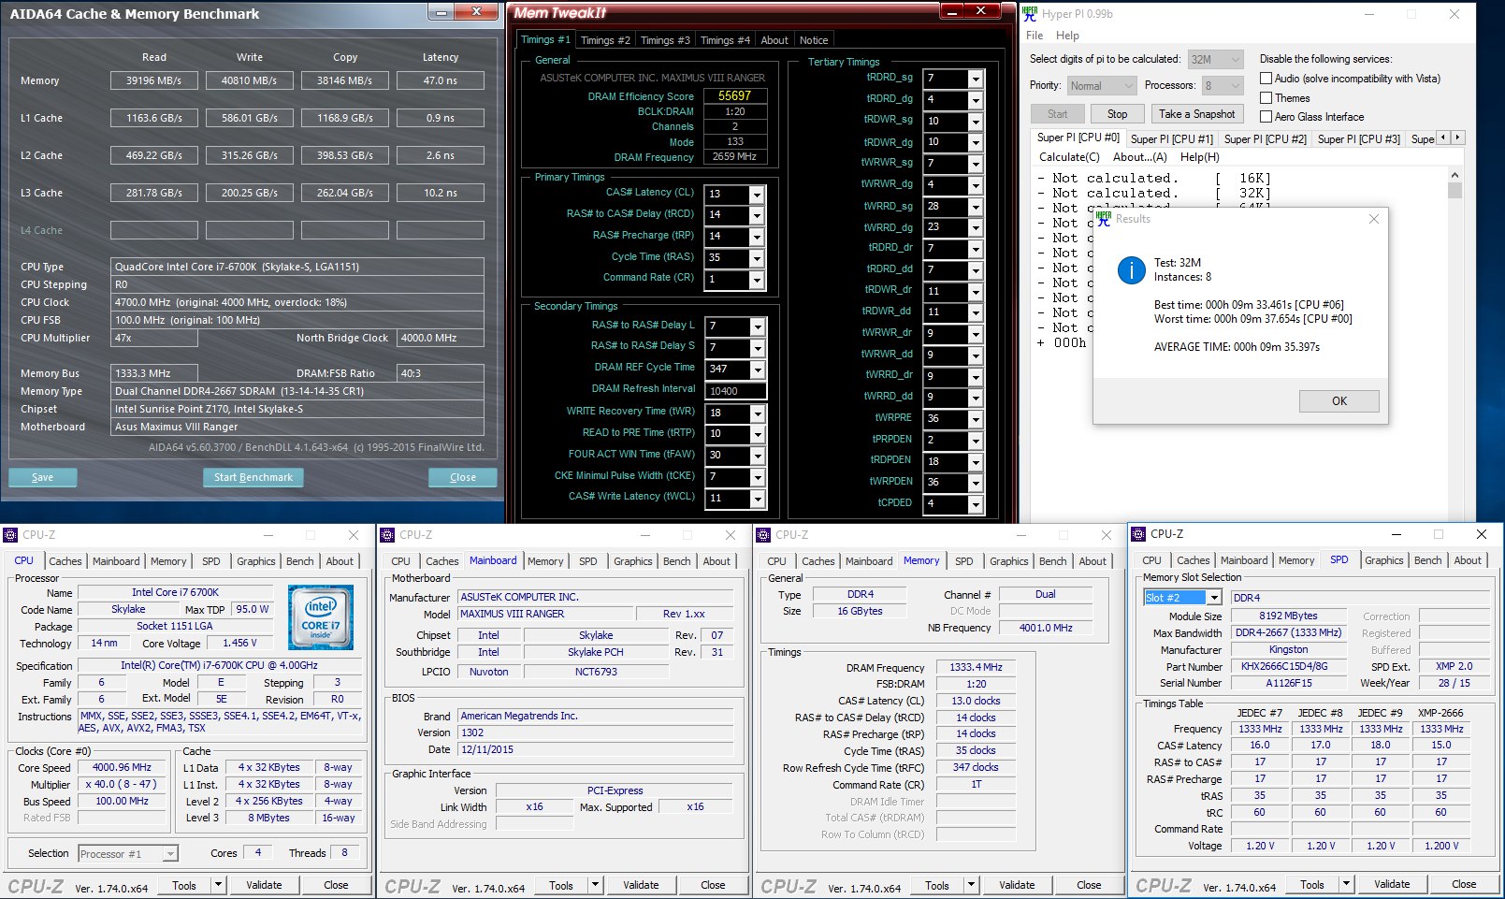Click Validate in CPU-Z Memory window
This screenshot has width=1505, height=899.
tap(1017, 885)
